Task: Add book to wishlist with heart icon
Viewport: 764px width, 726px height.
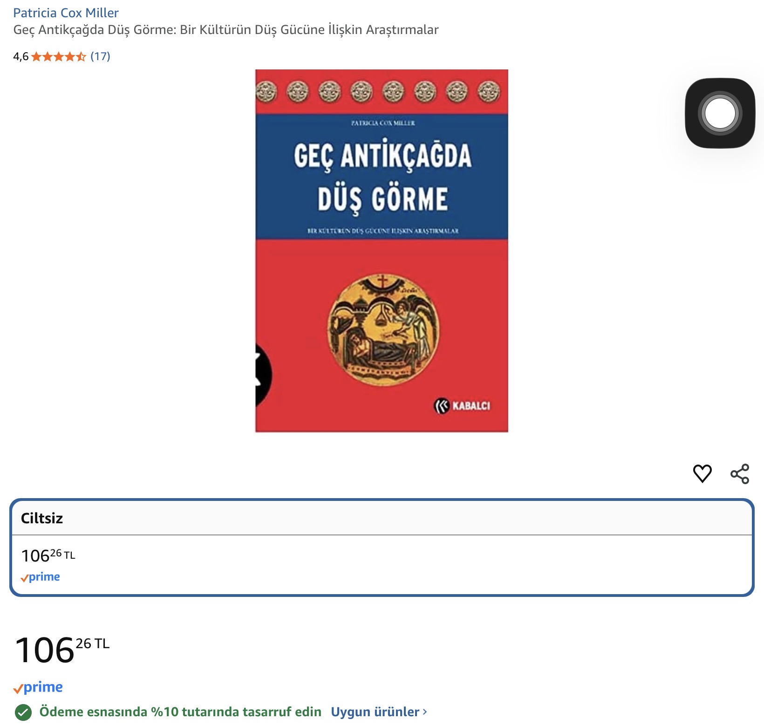Action: pos(702,474)
